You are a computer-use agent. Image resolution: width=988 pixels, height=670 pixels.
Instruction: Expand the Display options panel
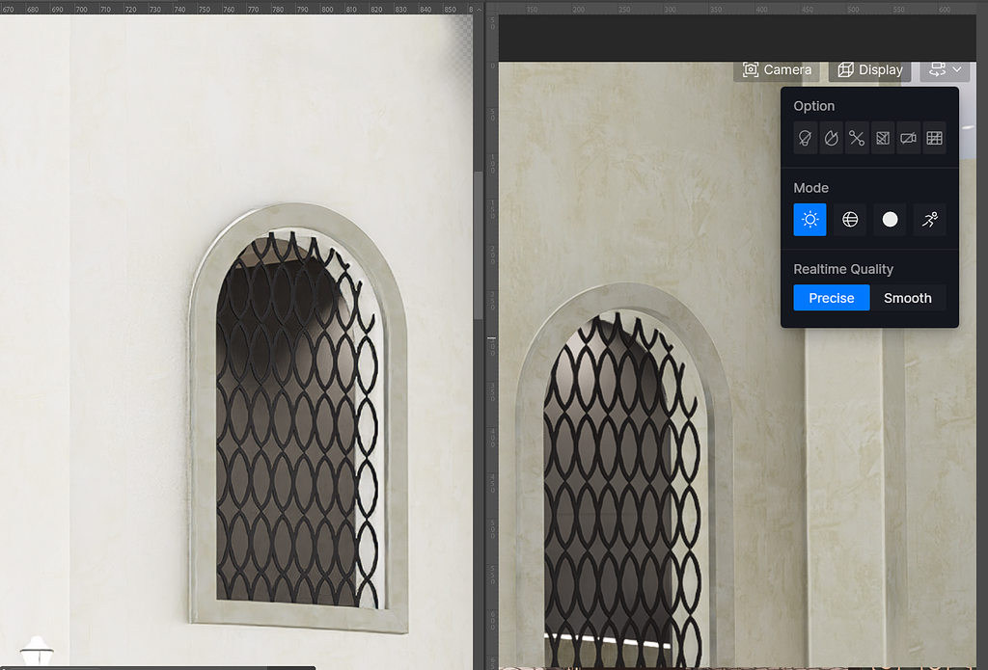point(868,69)
